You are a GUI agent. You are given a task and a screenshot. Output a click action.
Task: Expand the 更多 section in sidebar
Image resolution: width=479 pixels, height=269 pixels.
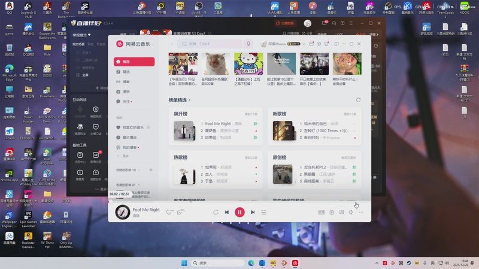(x=123, y=156)
